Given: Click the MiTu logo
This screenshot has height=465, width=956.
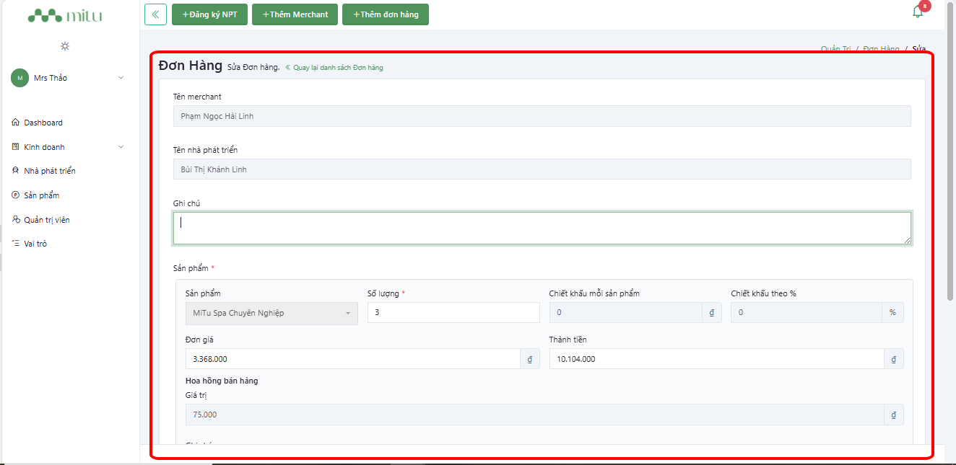Looking at the screenshot, I should click(65, 15).
